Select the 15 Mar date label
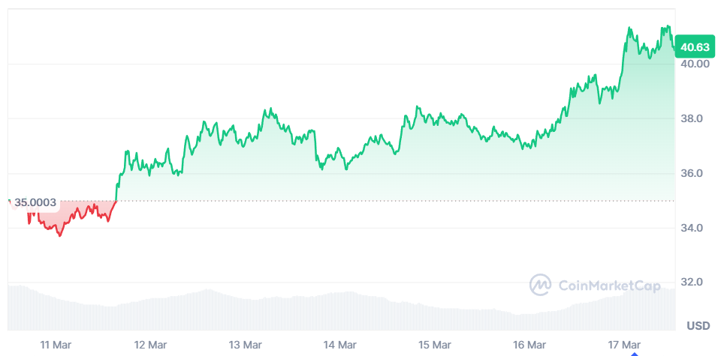 pos(435,345)
